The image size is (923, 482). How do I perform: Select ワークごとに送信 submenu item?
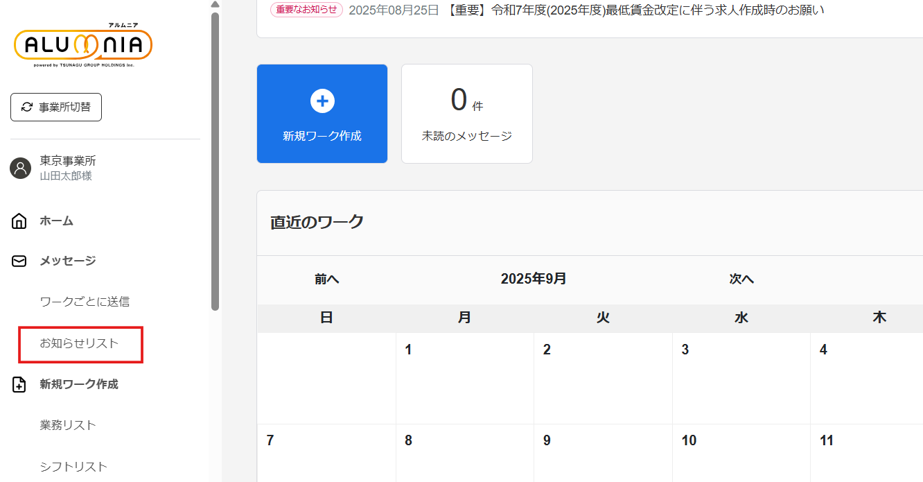coord(85,302)
